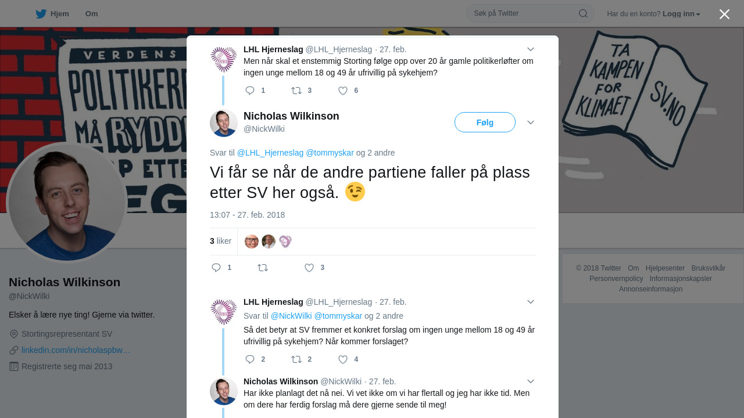The width and height of the screenshot is (744, 418).
Task: Open options chevron on top tweet
Action: [531, 49]
